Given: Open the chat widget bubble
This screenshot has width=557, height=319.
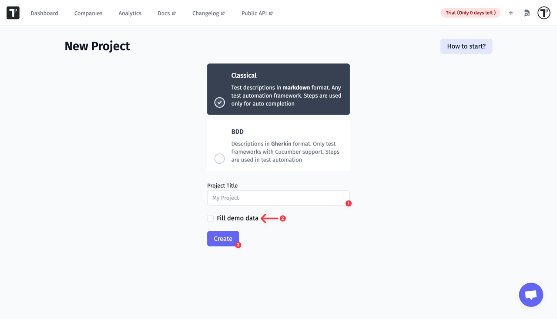Looking at the screenshot, I should pos(531,295).
